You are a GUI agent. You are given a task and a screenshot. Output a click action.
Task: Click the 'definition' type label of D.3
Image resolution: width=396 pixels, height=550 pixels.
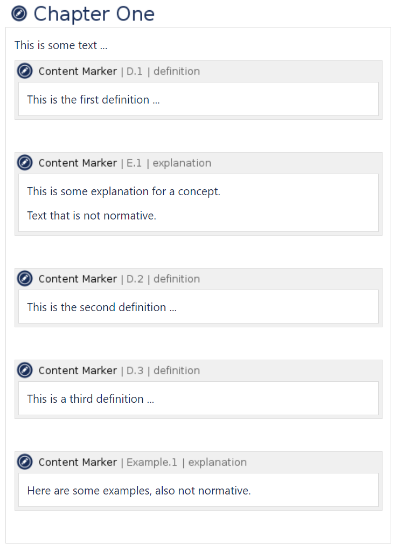(x=177, y=370)
